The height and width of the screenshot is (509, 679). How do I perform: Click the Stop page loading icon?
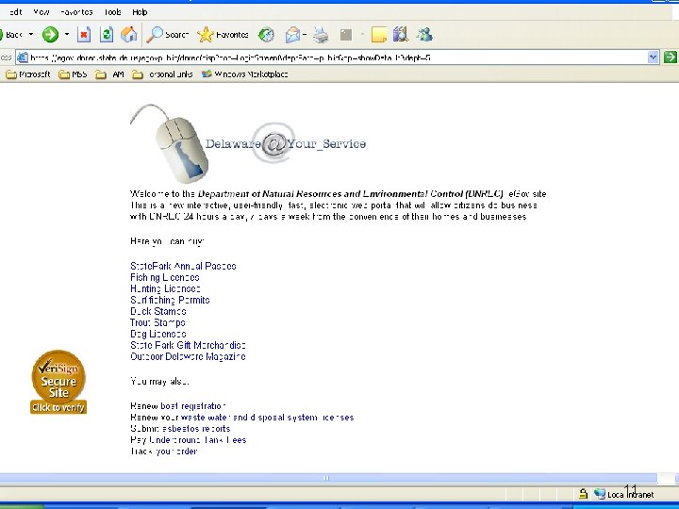click(84, 35)
